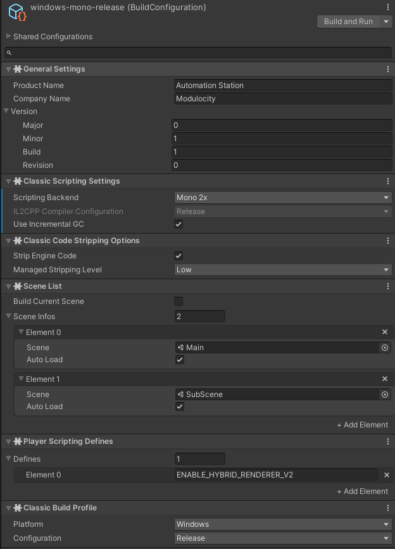Remove Element 1 with its X button
The height and width of the screenshot is (549, 395).
[x=384, y=379]
